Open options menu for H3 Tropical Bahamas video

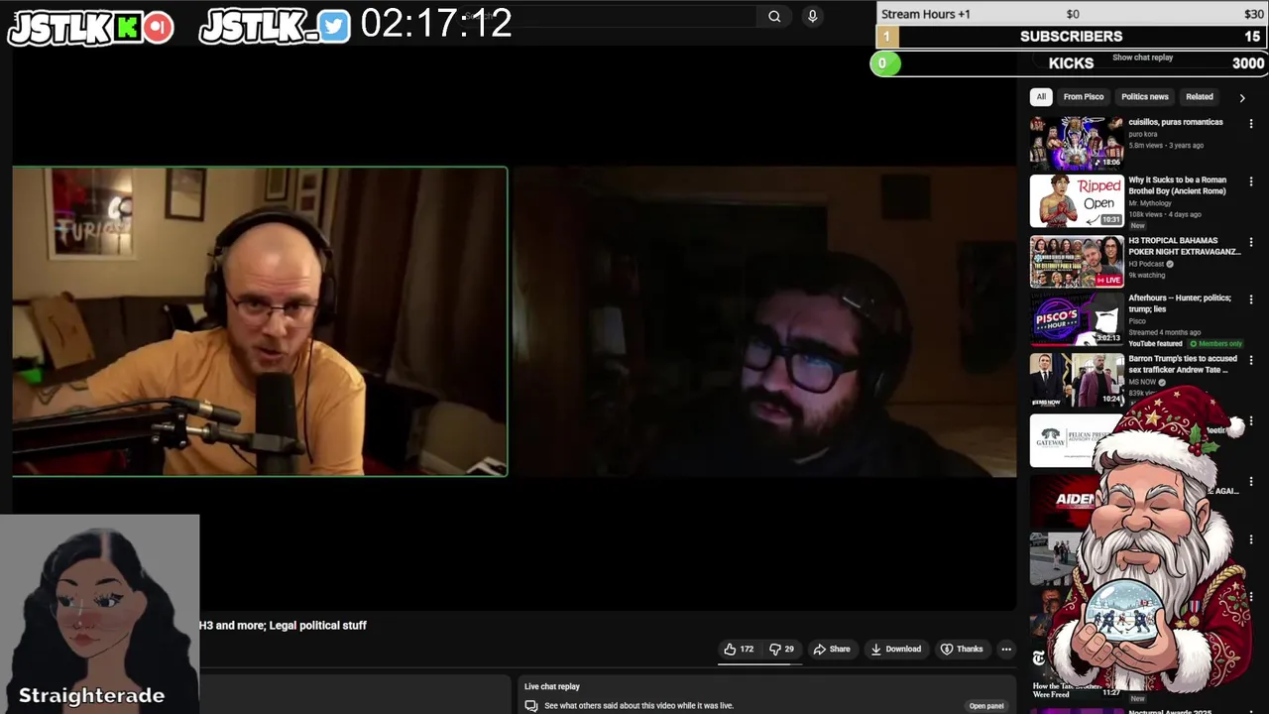[1251, 242]
